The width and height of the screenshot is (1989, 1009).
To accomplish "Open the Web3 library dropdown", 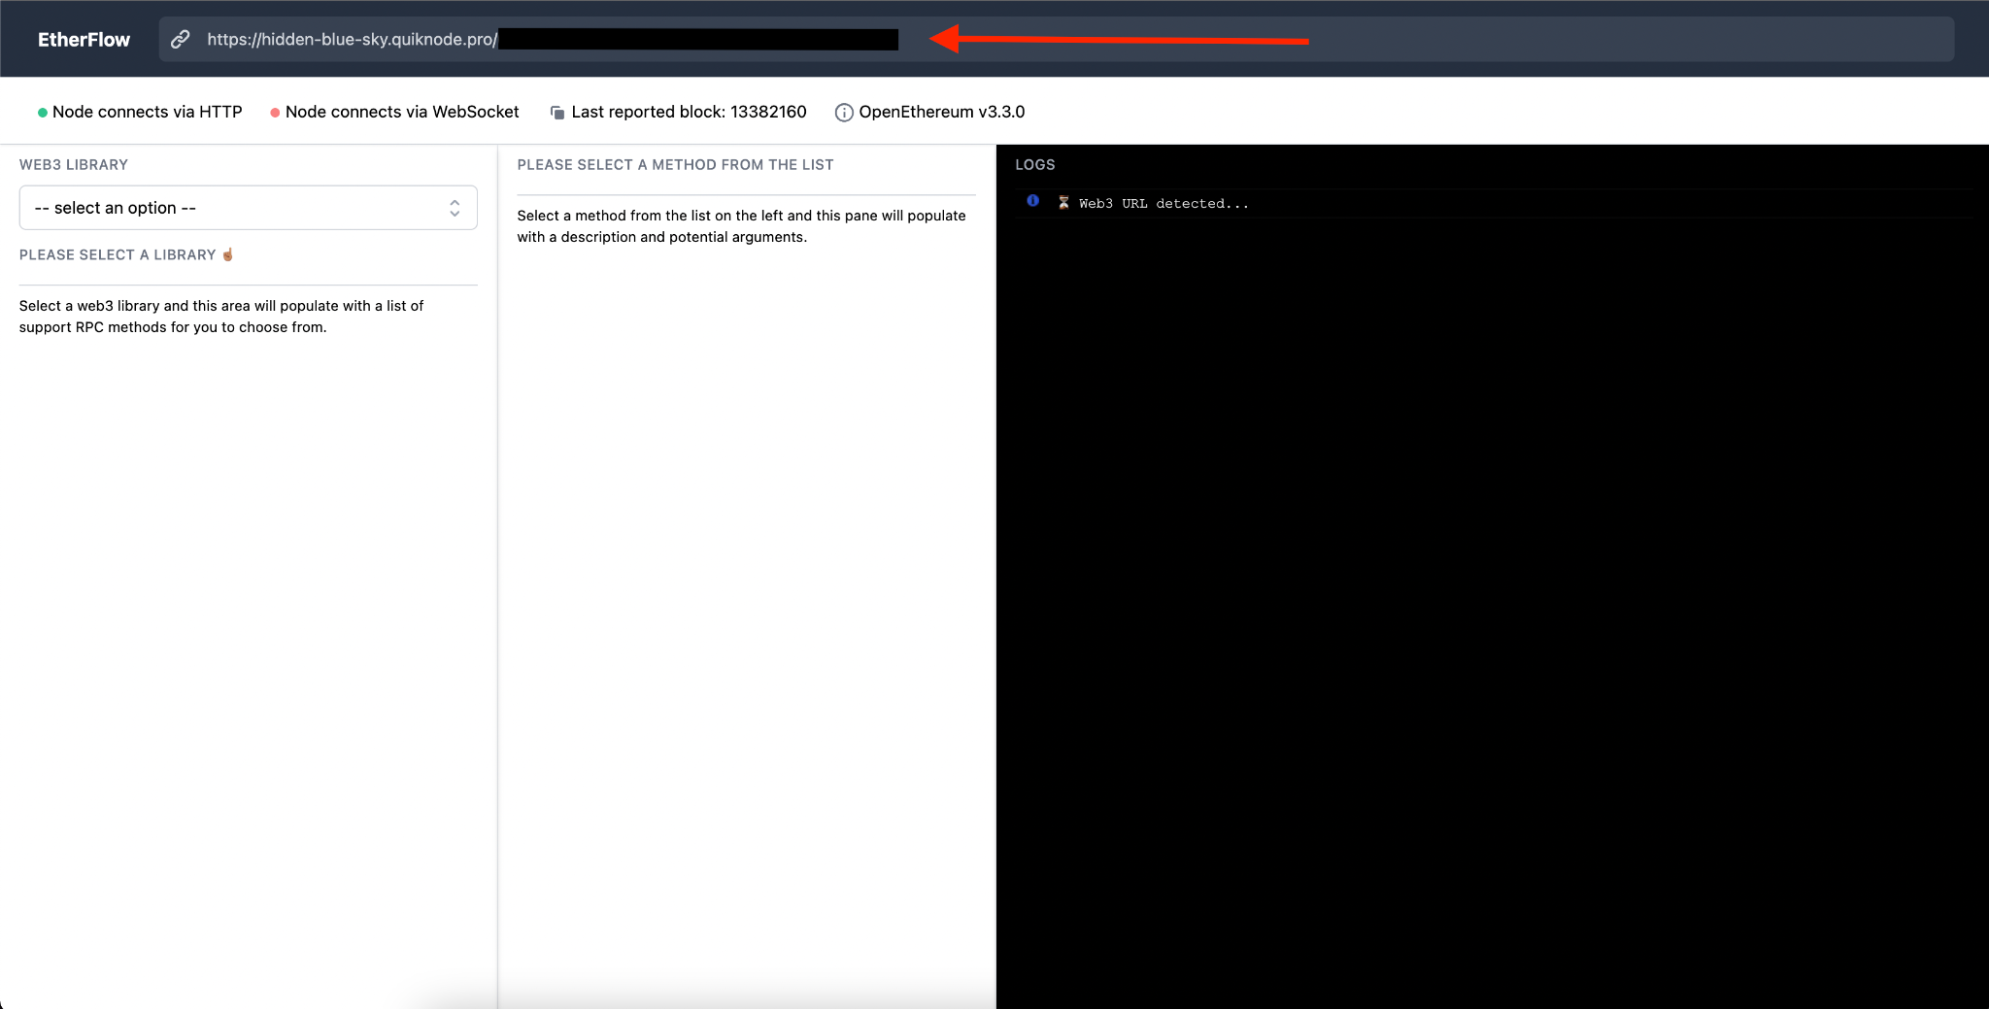I will pos(248,208).
